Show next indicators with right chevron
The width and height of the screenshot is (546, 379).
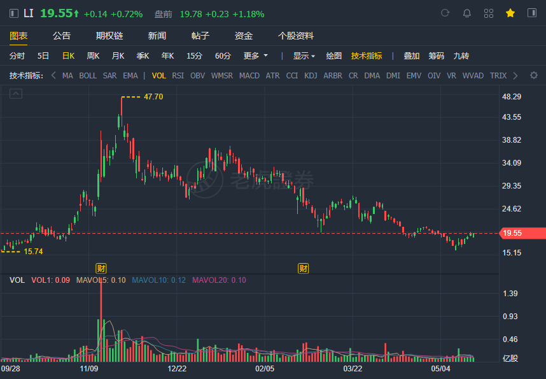(x=515, y=76)
